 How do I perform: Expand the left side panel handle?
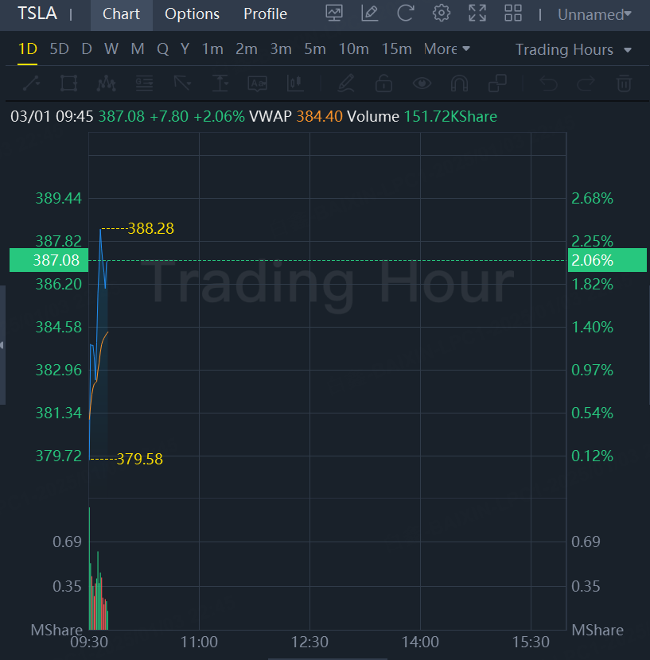click(2, 345)
